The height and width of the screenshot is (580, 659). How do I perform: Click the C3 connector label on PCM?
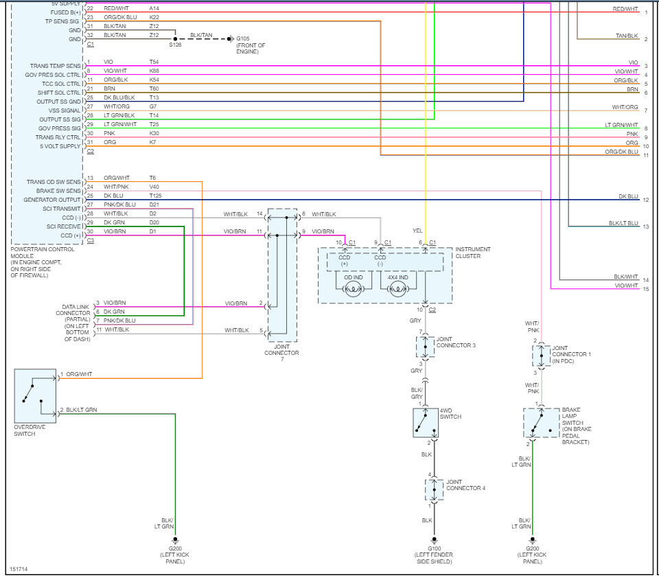pyautogui.click(x=91, y=240)
